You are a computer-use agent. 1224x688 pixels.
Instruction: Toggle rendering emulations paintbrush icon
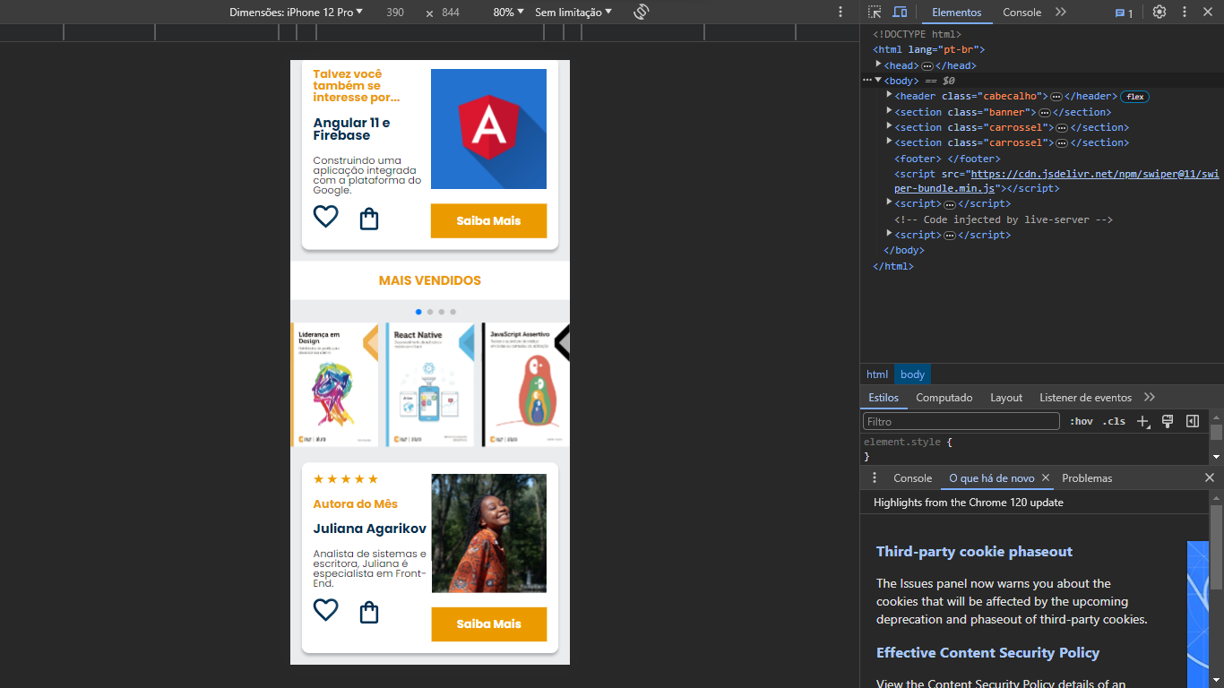pyautogui.click(x=1168, y=421)
